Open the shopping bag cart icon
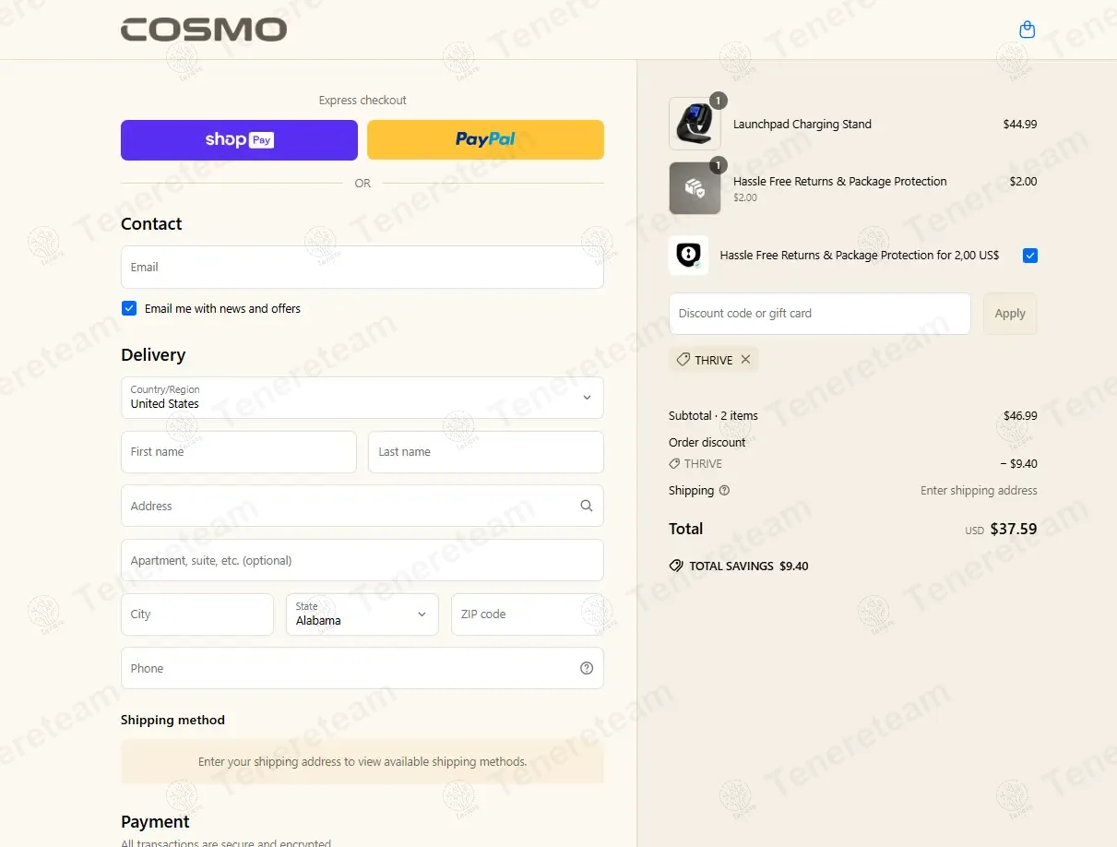The width and height of the screenshot is (1117, 847). coord(1027,30)
